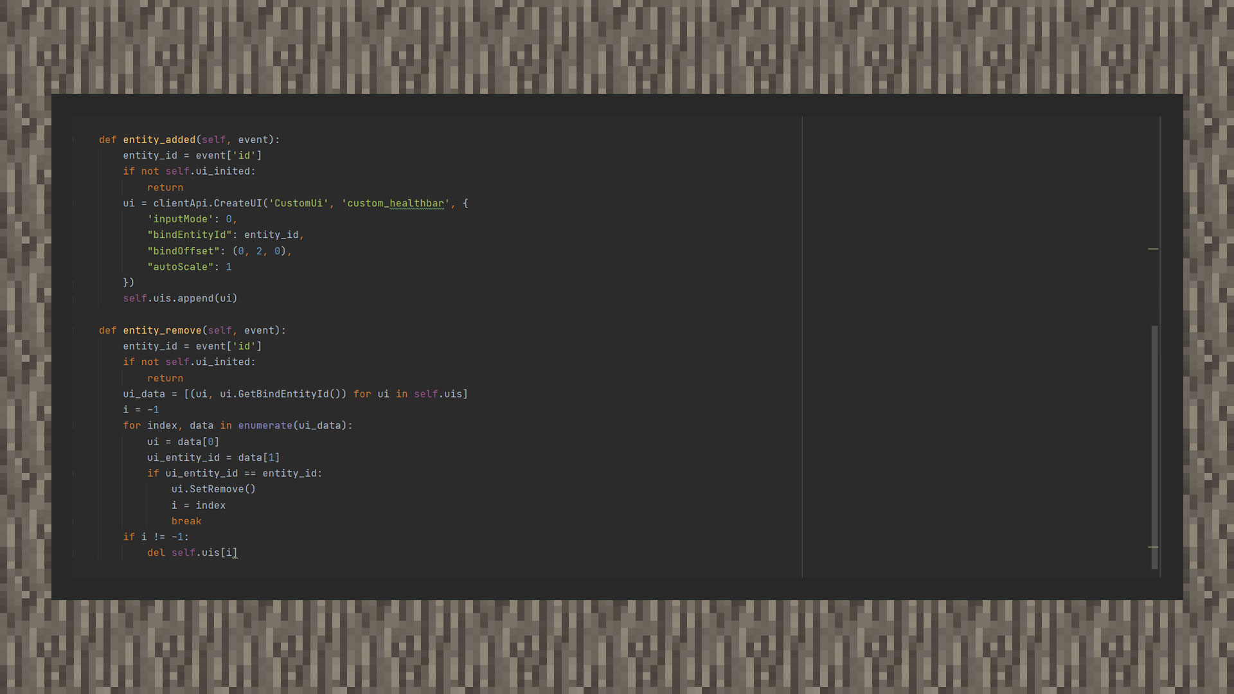Click the CreateUI method call
Viewport: 1234px width, 694px height.
(x=238, y=204)
